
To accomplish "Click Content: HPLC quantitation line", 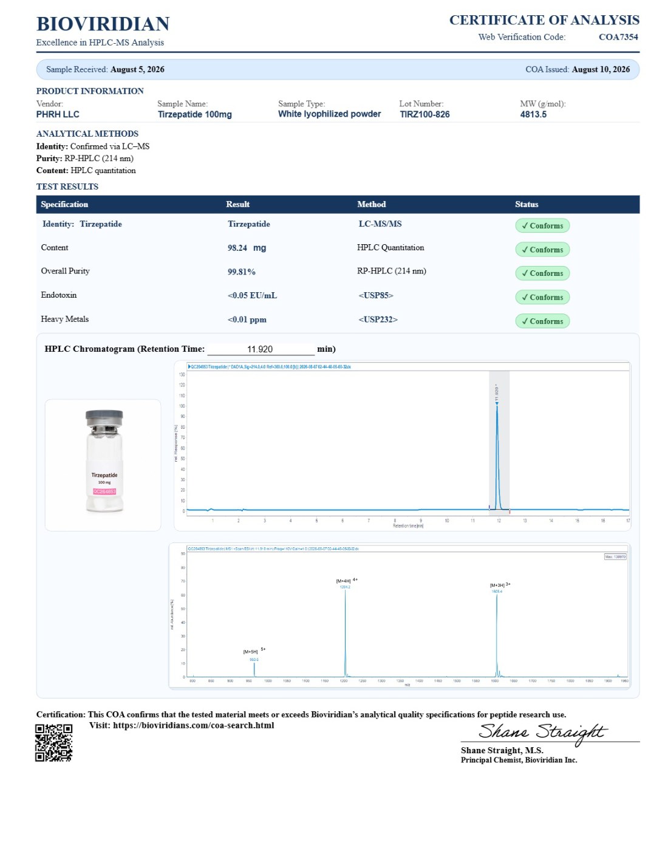I will 86,171.
